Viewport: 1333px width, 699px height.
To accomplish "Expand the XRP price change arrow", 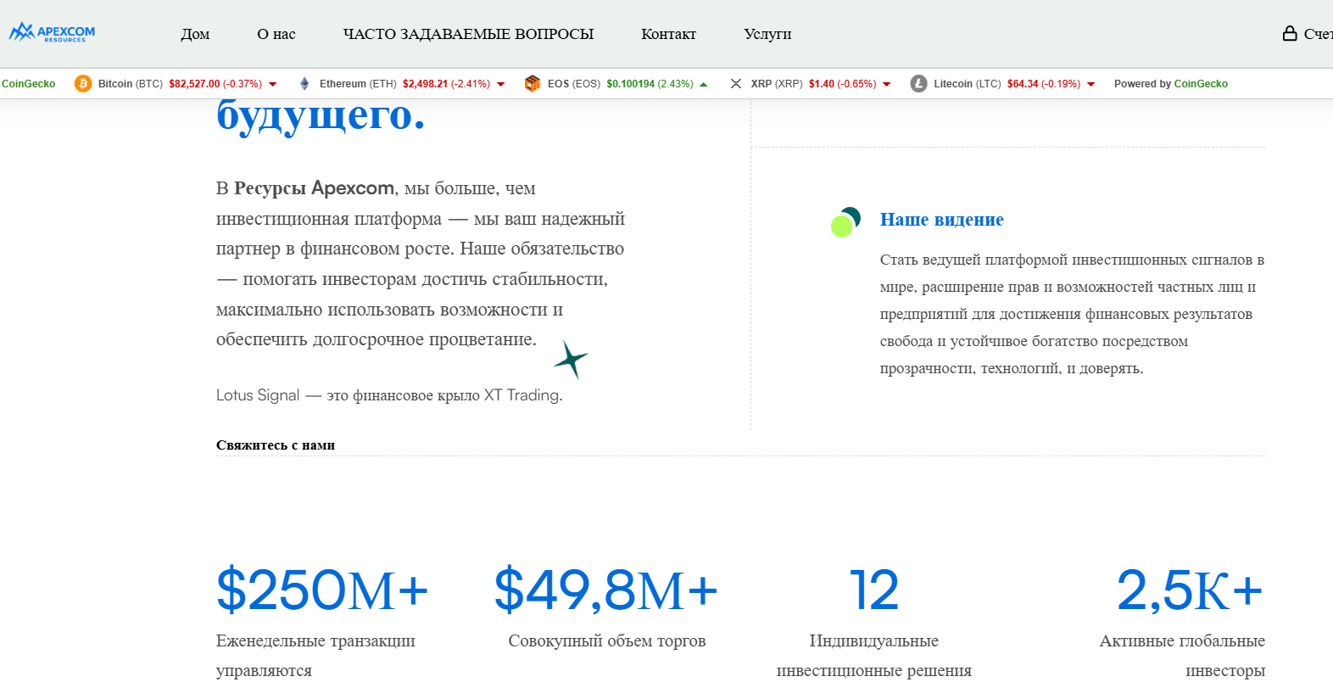I will (x=887, y=84).
